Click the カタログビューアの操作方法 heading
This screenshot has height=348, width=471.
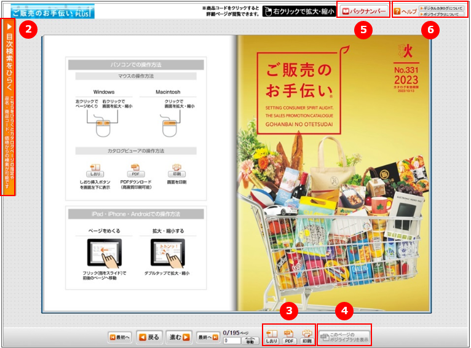tap(136, 151)
